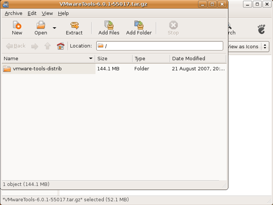This screenshot has height=205, width=273.
Task: Open the View menu
Action: (47, 13)
